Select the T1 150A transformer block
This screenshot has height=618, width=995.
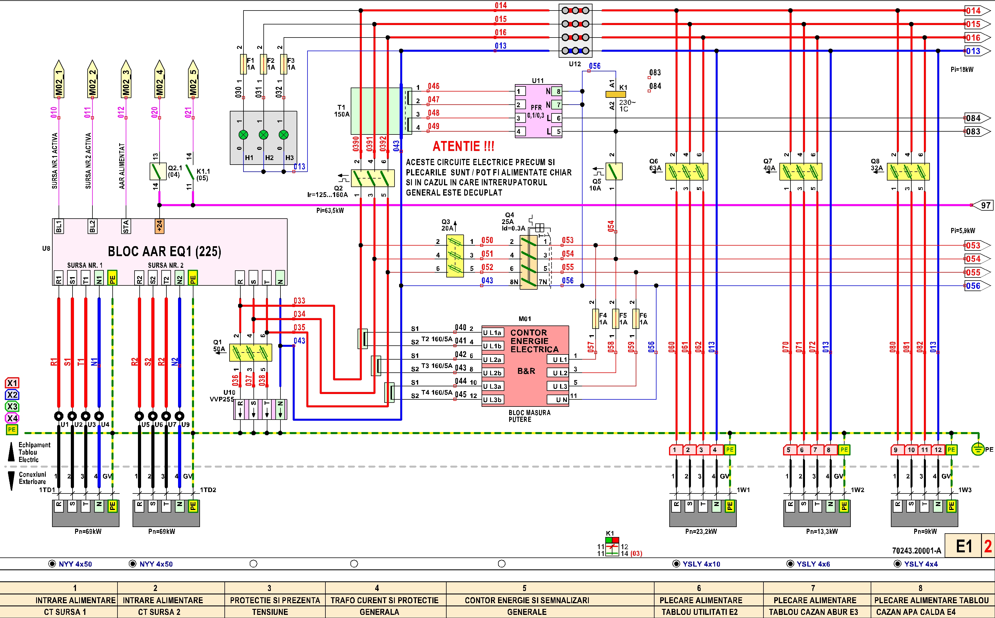(x=381, y=111)
